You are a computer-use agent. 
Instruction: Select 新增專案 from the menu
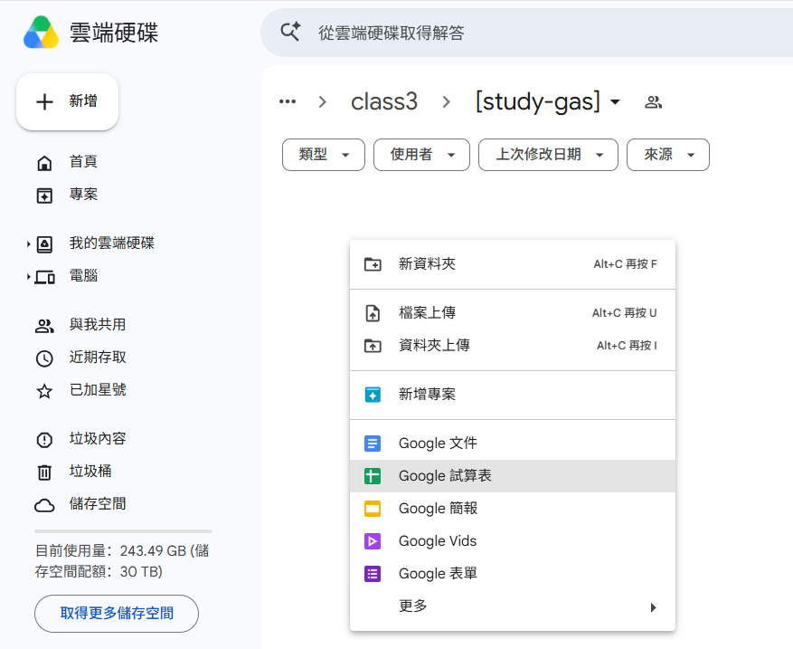click(513, 395)
